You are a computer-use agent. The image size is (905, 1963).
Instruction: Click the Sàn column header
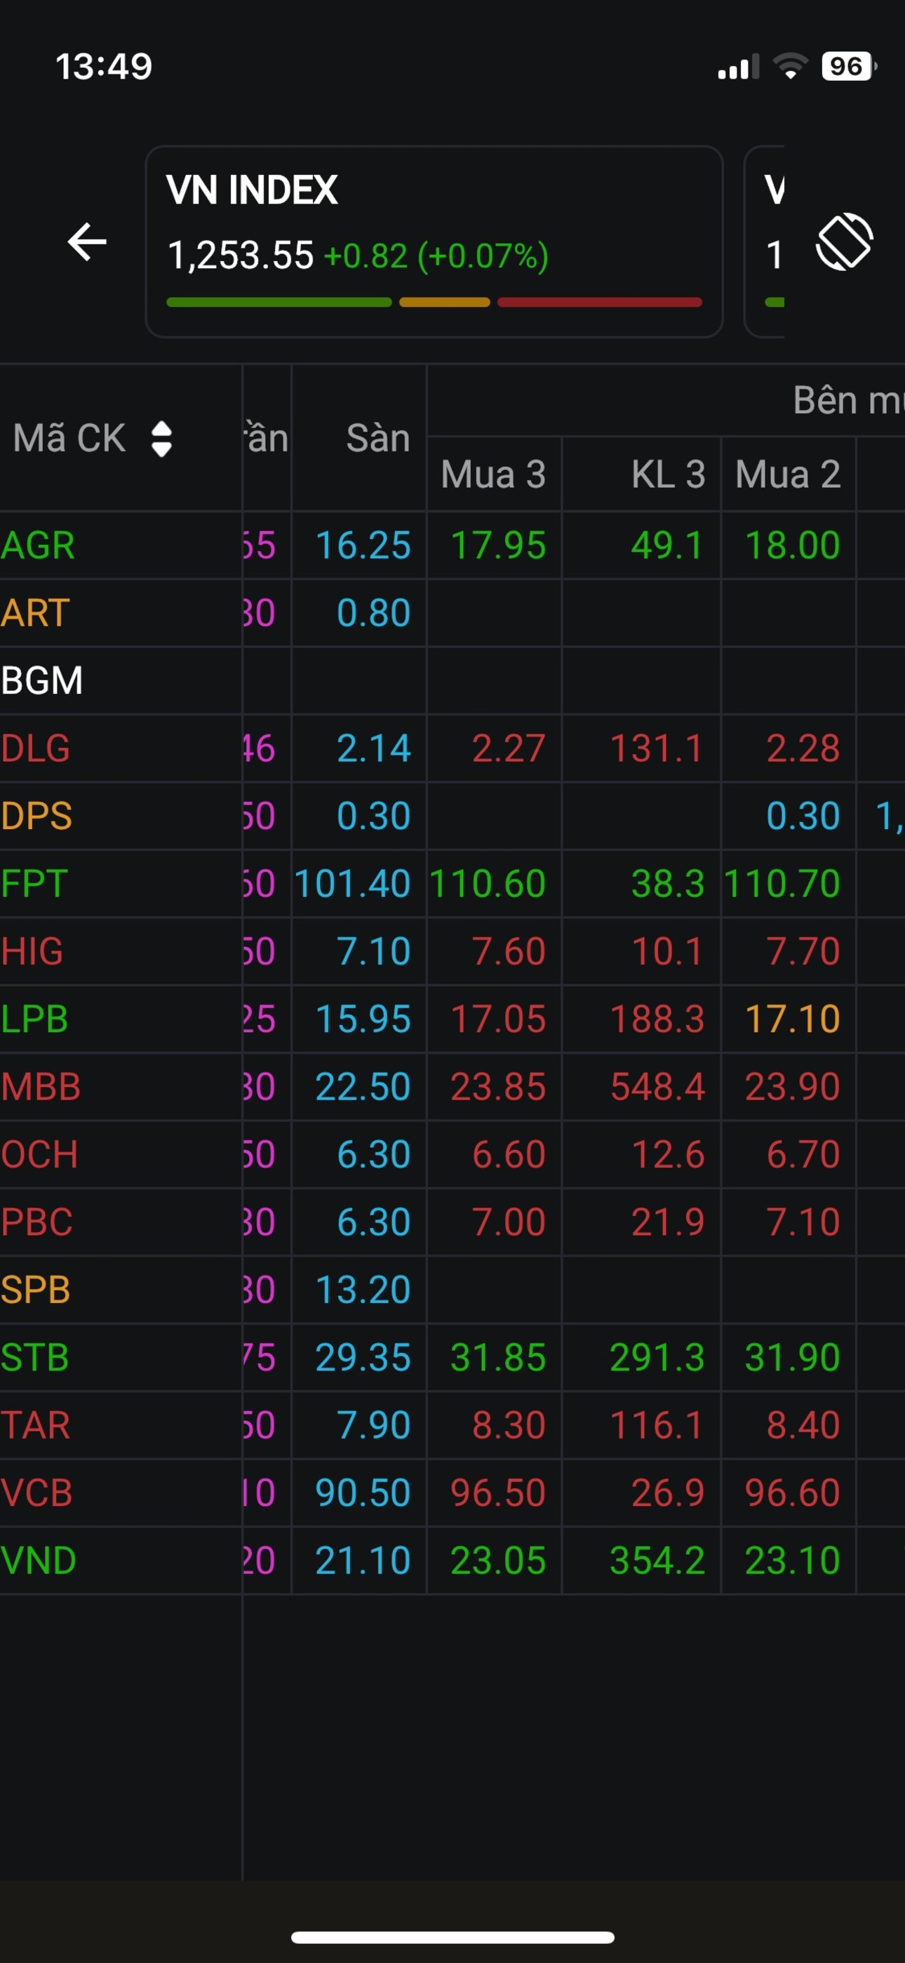pyautogui.click(x=378, y=438)
